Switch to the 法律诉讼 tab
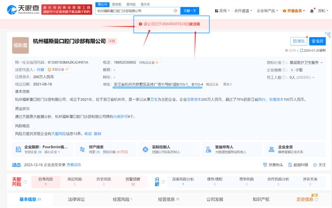The height and width of the screenshot is (208, 332). [x=76, y=199]
